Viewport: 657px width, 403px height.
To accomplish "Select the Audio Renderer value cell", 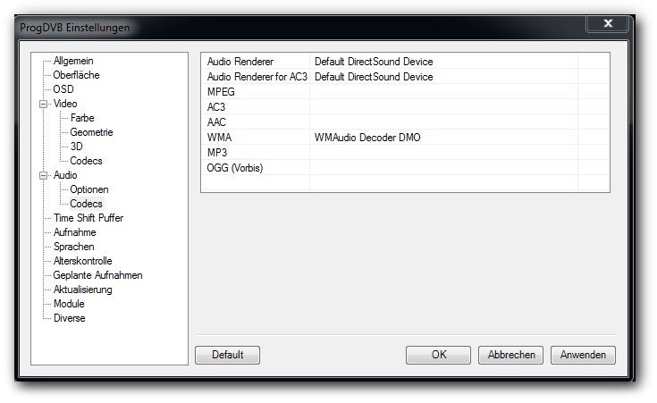I will pos(442,62).
